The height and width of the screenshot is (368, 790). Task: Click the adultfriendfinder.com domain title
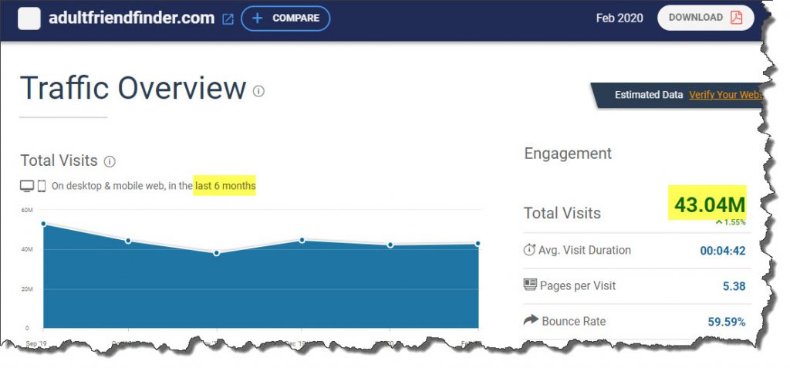[x=133, y=18]
